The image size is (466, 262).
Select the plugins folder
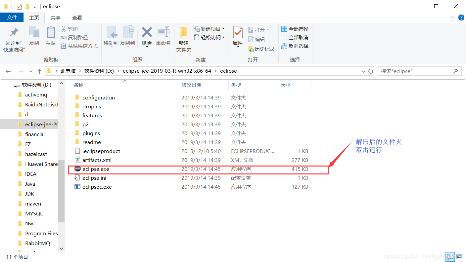click(x=91, y=133)
